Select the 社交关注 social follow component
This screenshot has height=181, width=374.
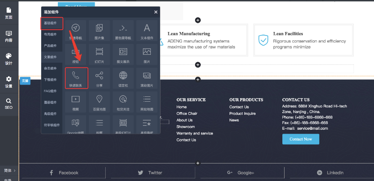pos(123,101)
